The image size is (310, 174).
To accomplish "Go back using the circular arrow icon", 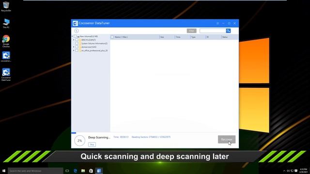I will click(77, 30).
